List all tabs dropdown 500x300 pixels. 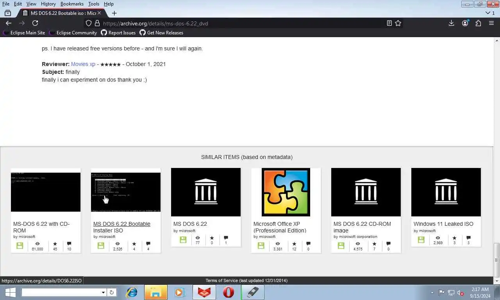pyautogui.click(x=490, y=13)
